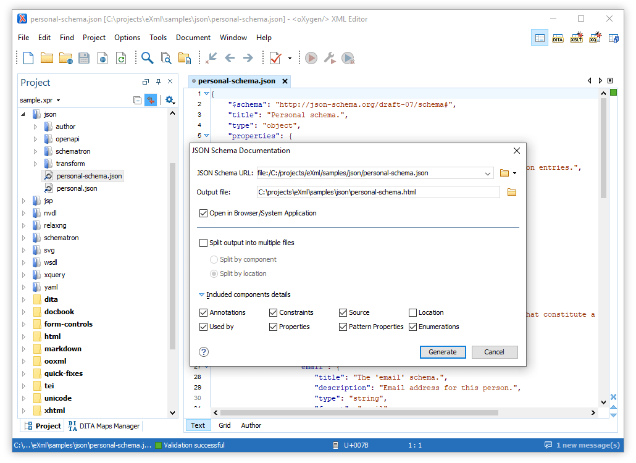Enable the Location checkbox
636x463 pixels.
pos(412,312)
